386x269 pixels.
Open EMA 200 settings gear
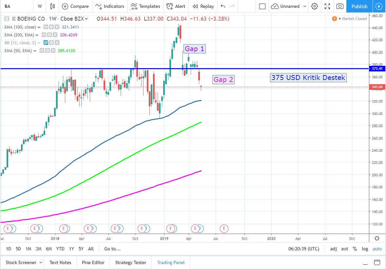[x=49, y=35]
